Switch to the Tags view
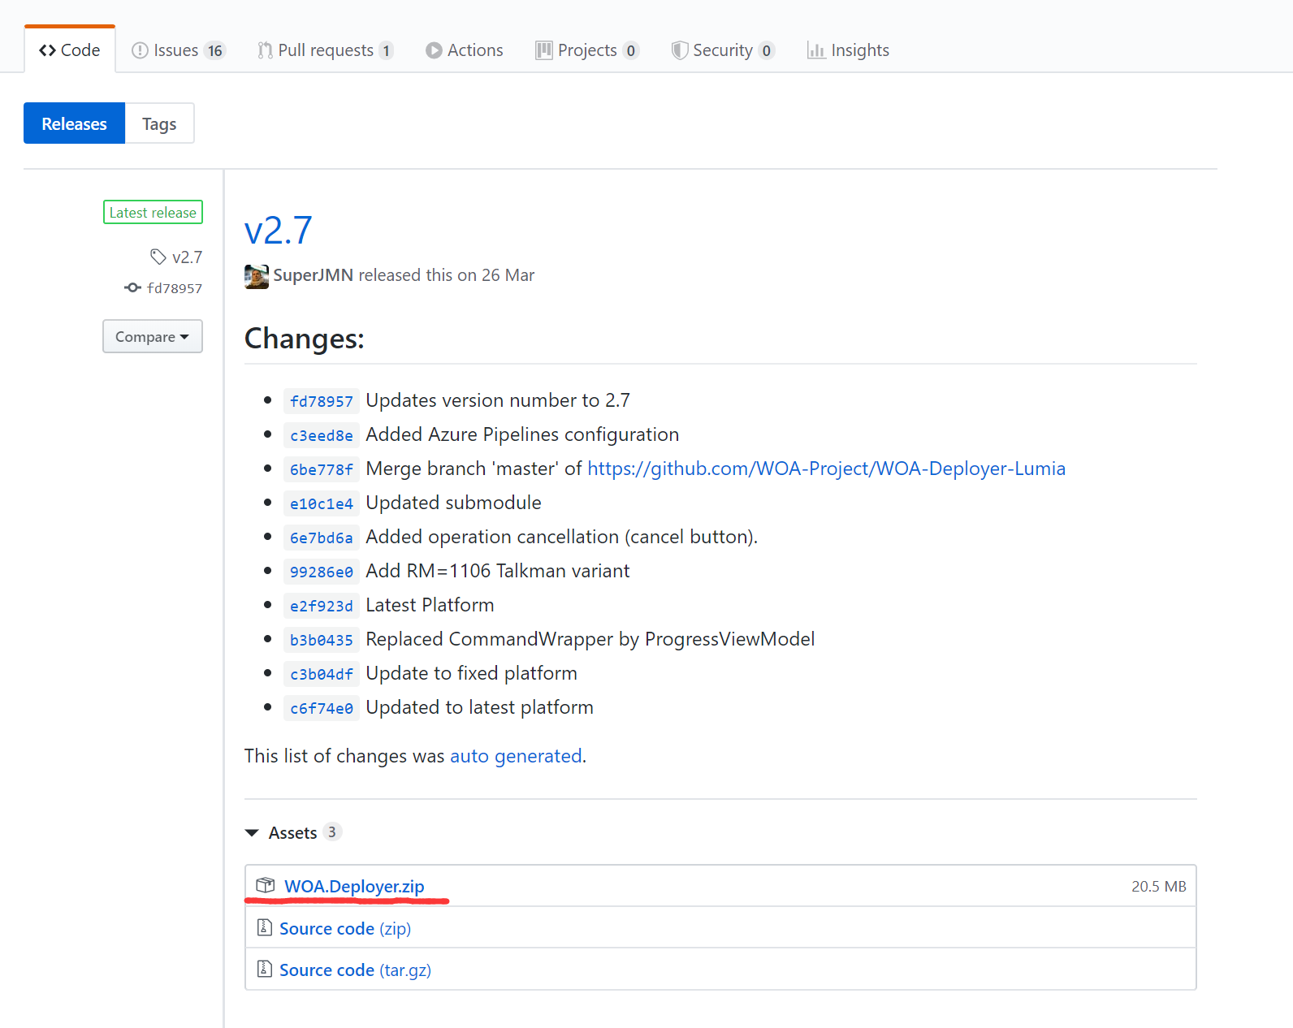The height and width of the screenshot is (1028, 1293). pyautogui.click(x=159, y=123)
